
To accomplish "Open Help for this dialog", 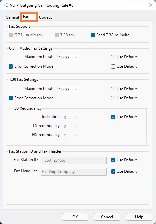I will click(x=139, y=217).
